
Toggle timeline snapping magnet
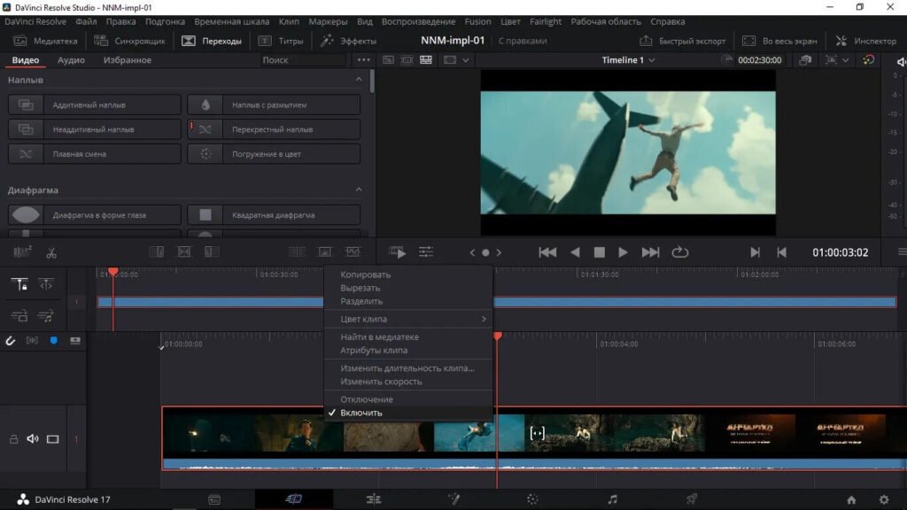[x=11, y=341]
